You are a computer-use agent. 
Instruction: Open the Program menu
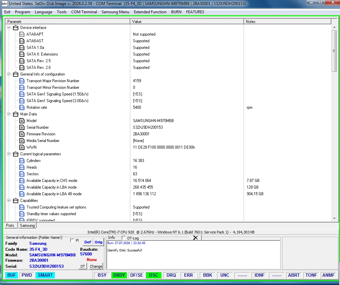pos(23,12)
